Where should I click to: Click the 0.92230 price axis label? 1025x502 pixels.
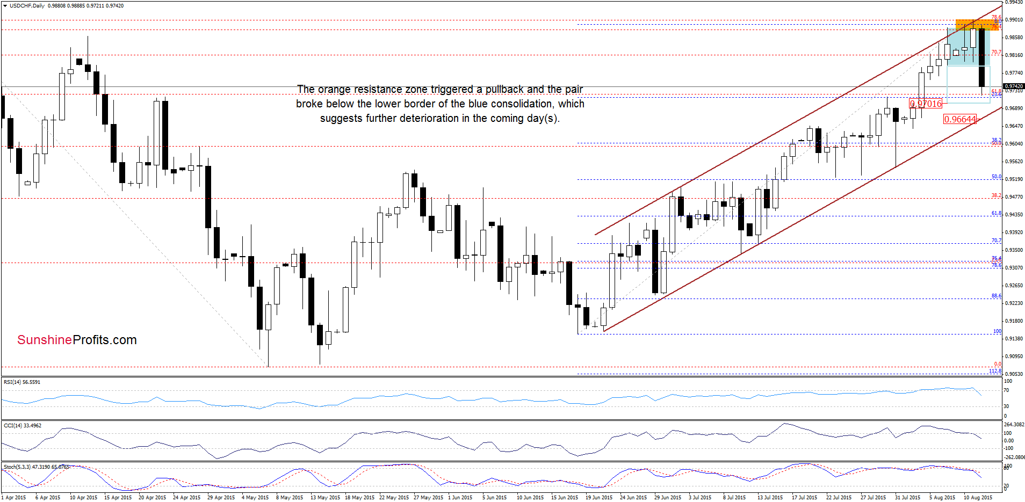(1014, 303)
